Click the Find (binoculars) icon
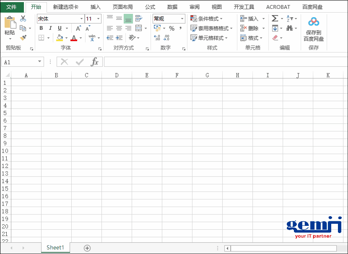Viewport: 348px width, 254px height. (x=290, y=28)
